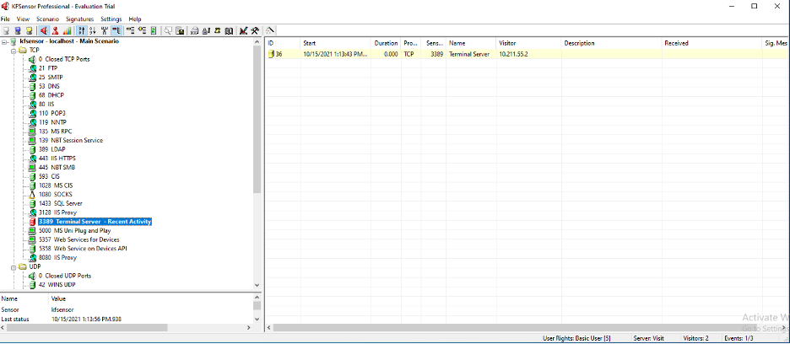Select the 21 FTP tree item
The height and width of the screenshot is (344, 790).
(48, 68)
